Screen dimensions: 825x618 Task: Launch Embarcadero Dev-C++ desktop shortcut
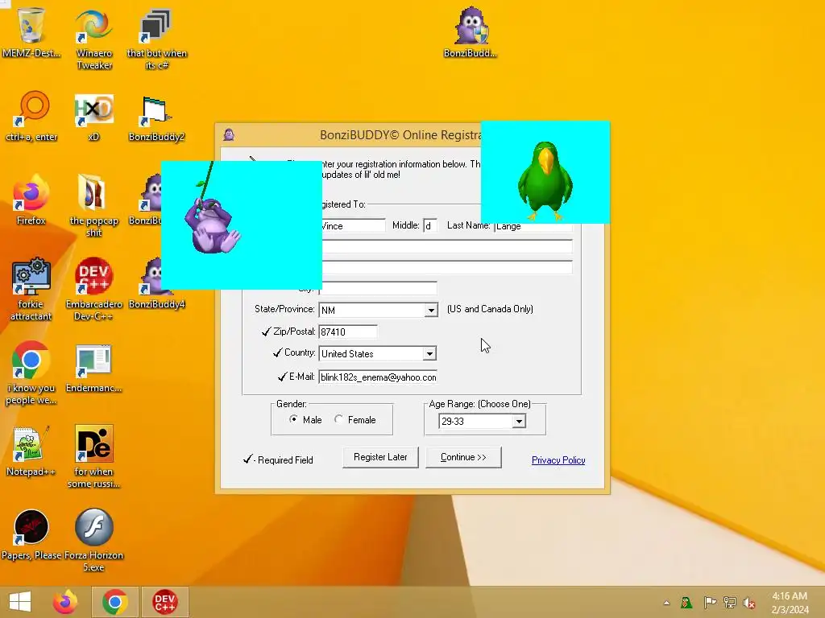[93, 289]
